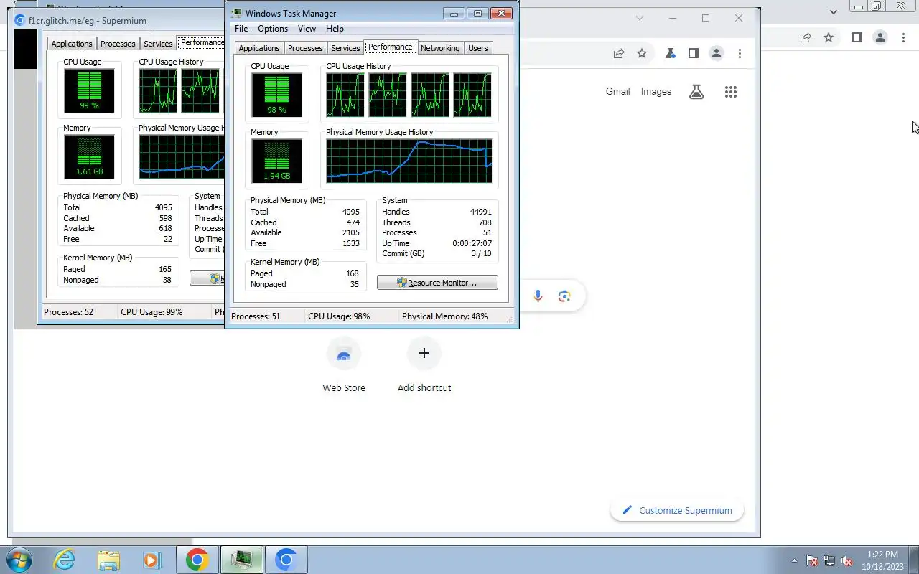Click 'Handles' value 44991

pos(481,212)
